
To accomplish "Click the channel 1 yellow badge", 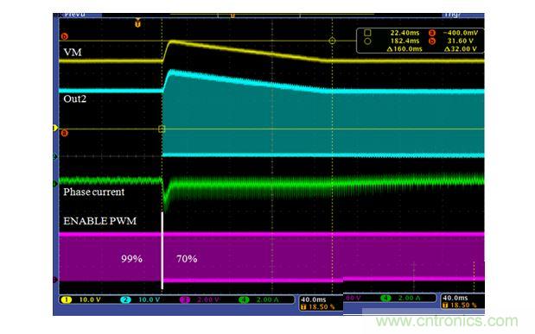I will [x=67, y=300].
